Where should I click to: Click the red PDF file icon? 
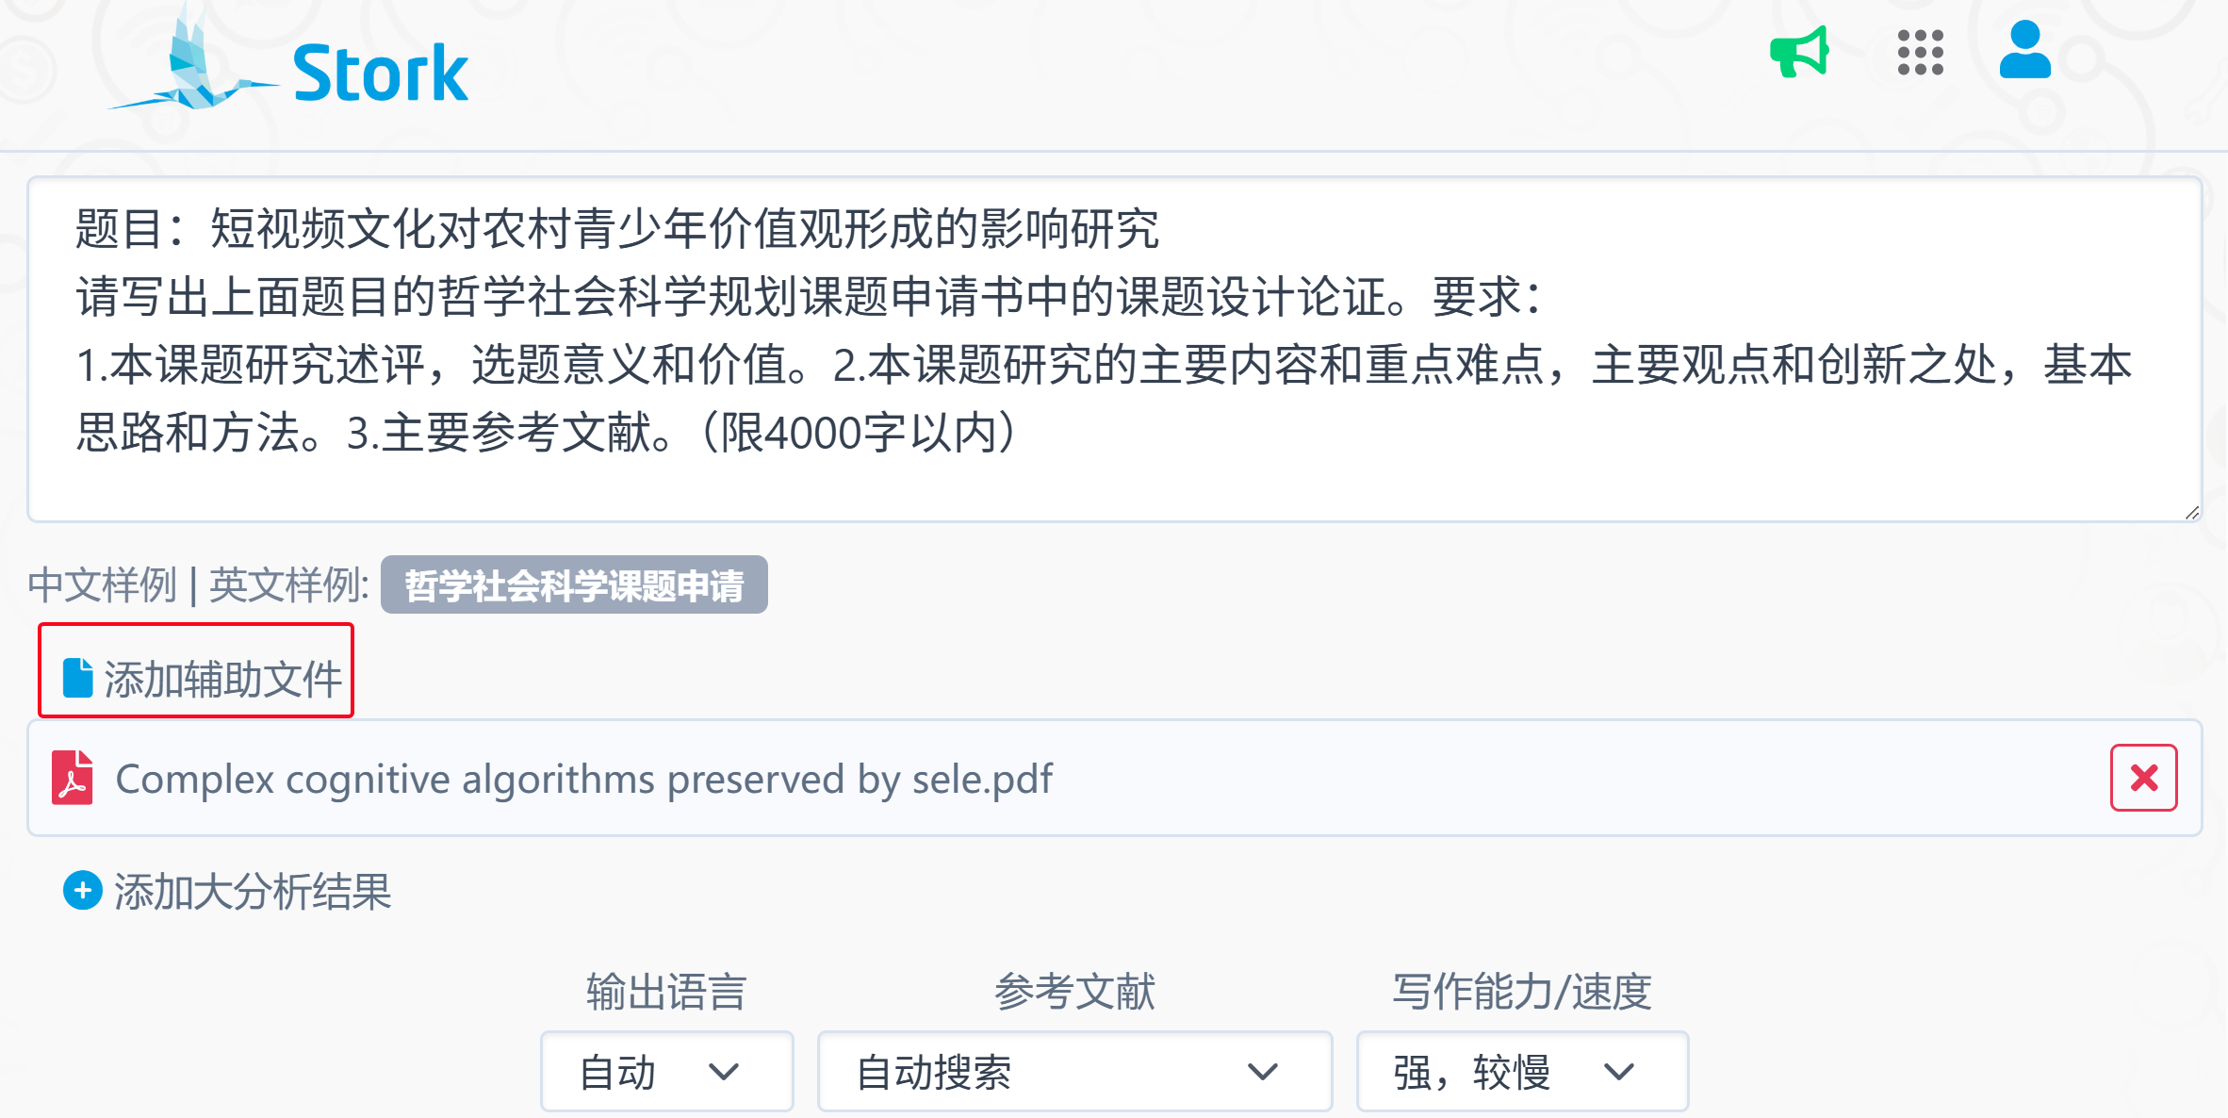(73, 778)
